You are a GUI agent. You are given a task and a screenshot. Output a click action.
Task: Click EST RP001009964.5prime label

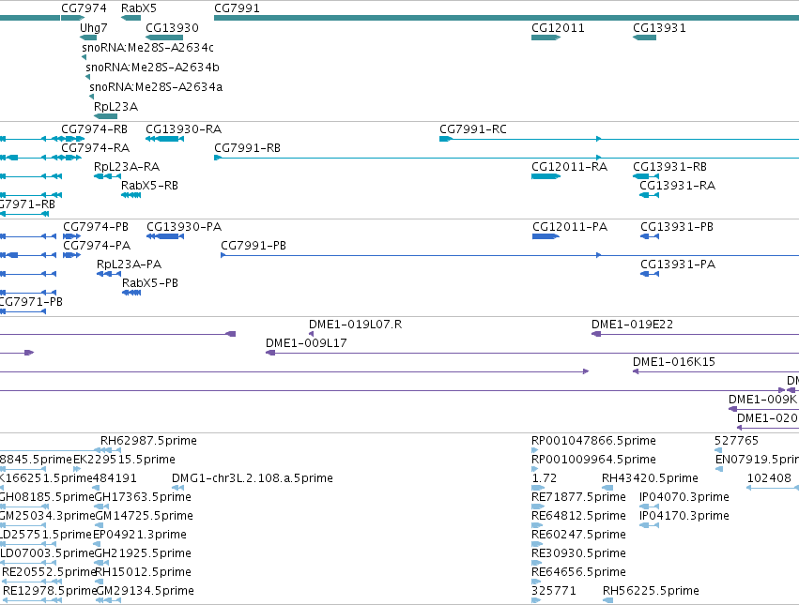593,460
